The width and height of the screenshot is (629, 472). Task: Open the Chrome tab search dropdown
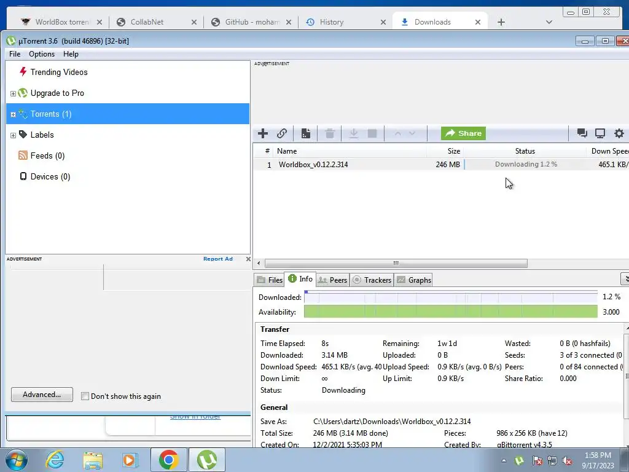[x=549, y=22]
